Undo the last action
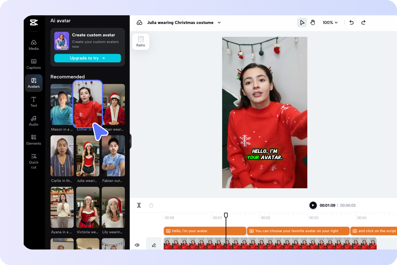 (x=351, y=22)
